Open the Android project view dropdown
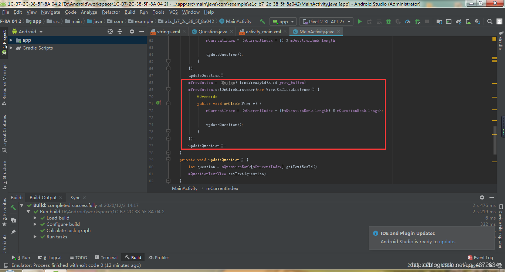The image size is (505, 272). pyautogui.click(x=28, y=31)
